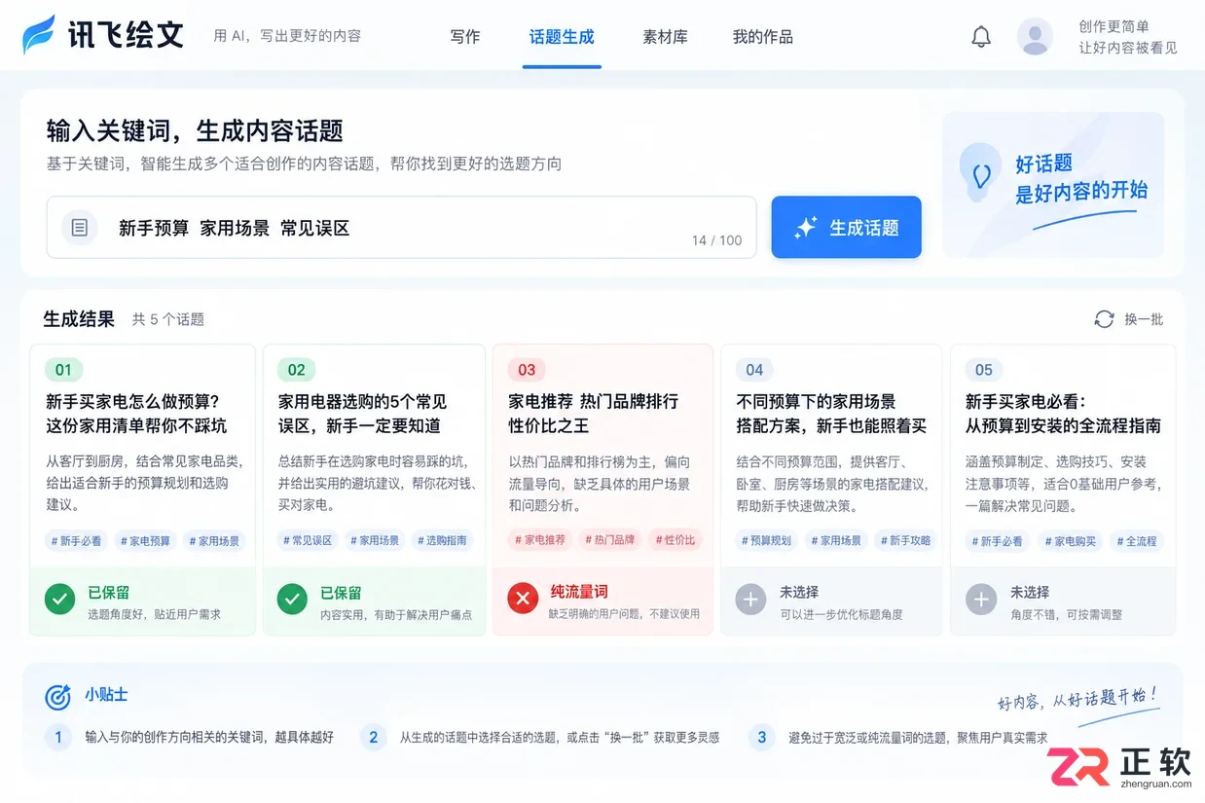Click the lightbulb icon in 好话题 banner

tap(981, 173)
